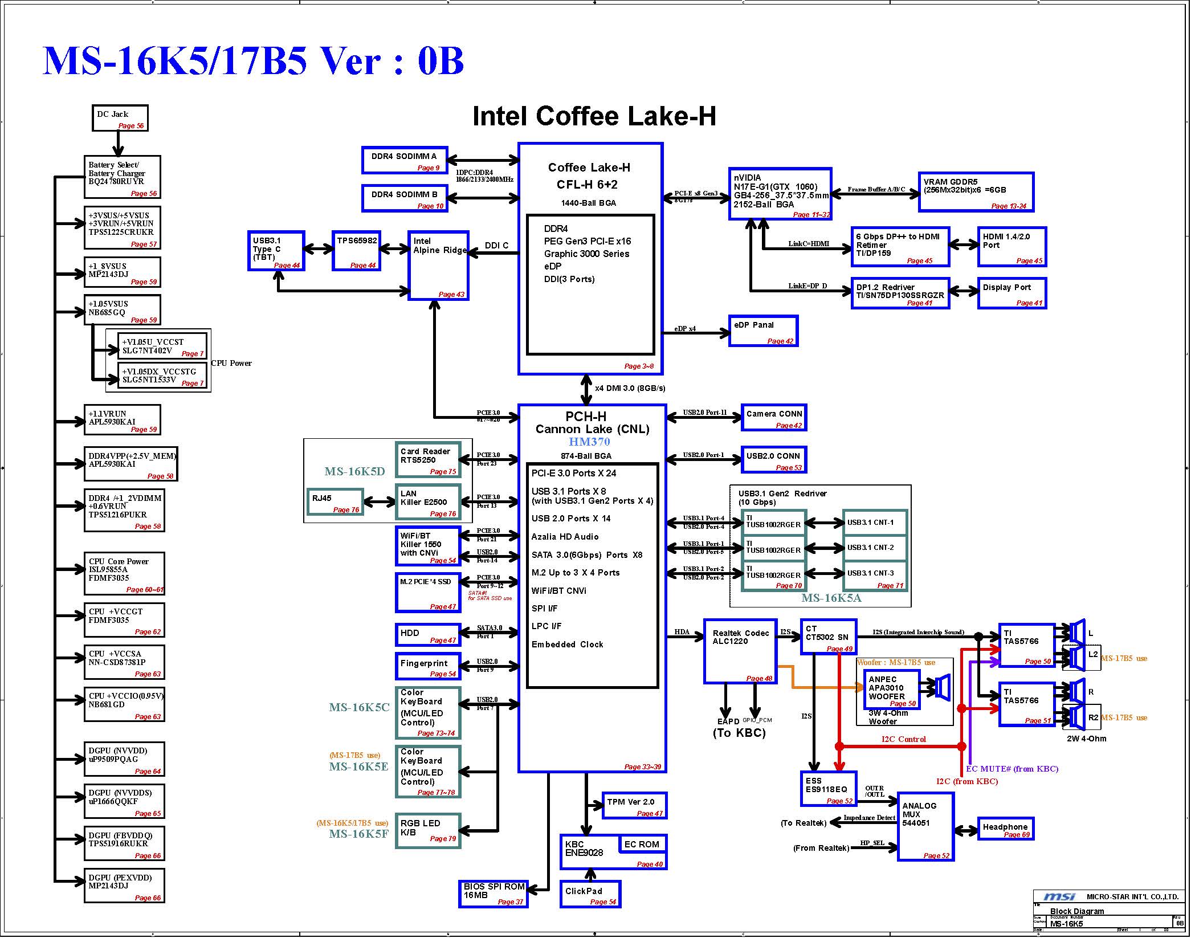Click the CPU Core Power ISL95855A box
This screenshot has height=938, width=1195.
point(125,575)
